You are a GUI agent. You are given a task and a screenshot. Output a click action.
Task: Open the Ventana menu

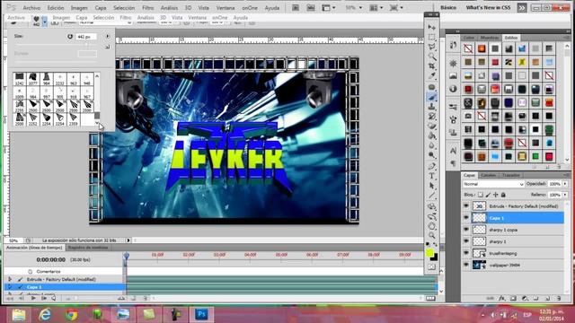click(226, 8)
